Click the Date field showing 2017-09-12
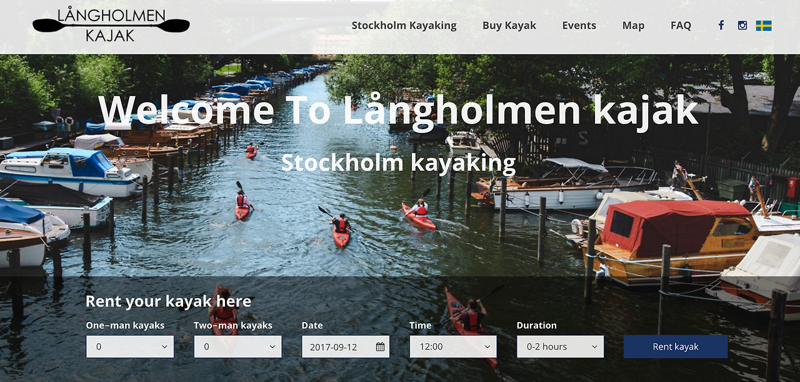 coord(346,347)
